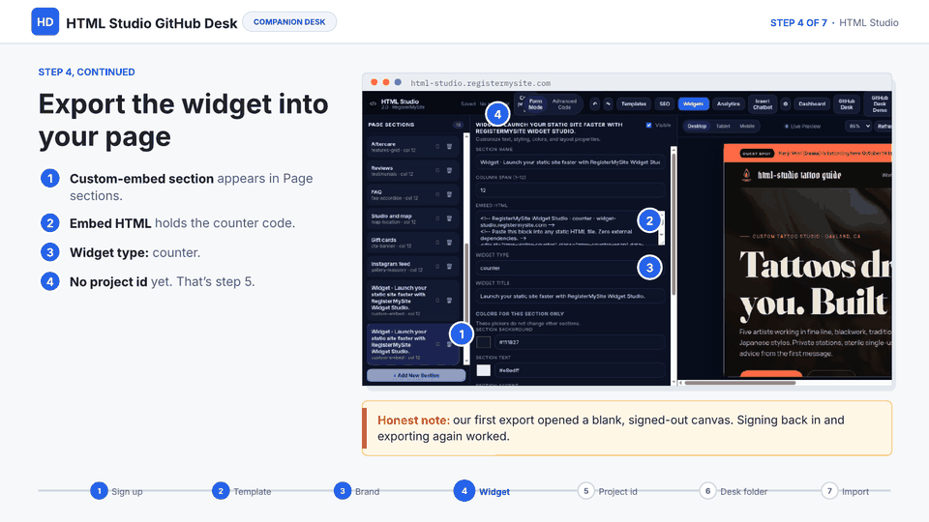Screen dimensions: 929x522
Task: Go to the Desk folder step in progress bar
Action: [x=734, y=491]
